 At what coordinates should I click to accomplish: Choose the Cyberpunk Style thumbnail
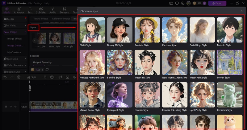click(120, 95)
